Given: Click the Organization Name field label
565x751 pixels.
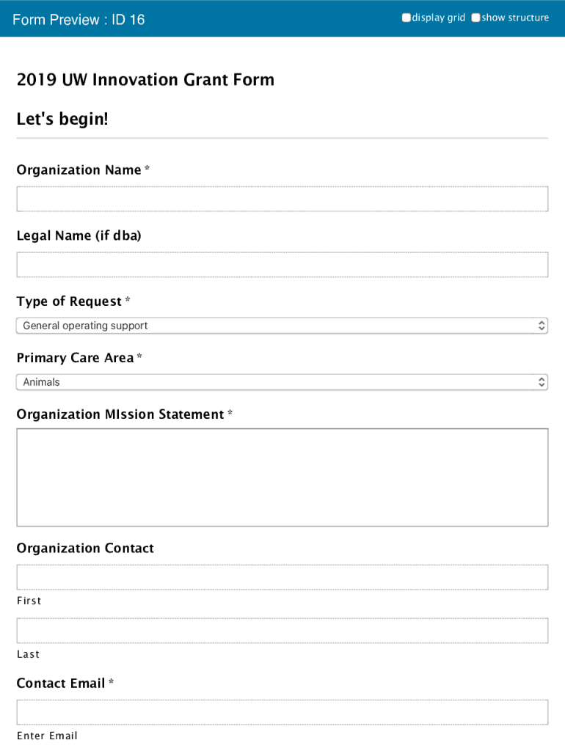Looking at the screenshot, I should [x=79, y=170].
